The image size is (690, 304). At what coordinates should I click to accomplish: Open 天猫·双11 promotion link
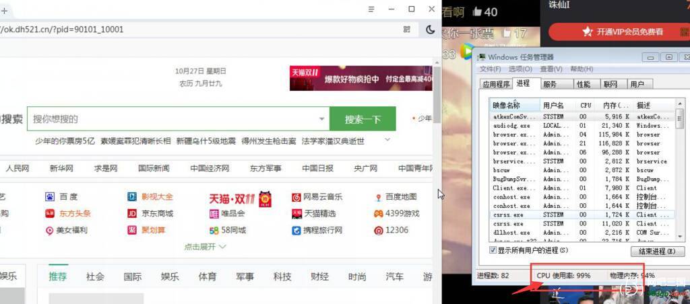pyautogui.click(x=241, y=199)
